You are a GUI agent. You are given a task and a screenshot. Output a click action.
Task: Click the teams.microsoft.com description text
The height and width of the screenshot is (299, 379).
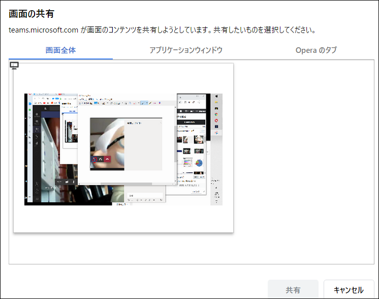pos(162,30)
